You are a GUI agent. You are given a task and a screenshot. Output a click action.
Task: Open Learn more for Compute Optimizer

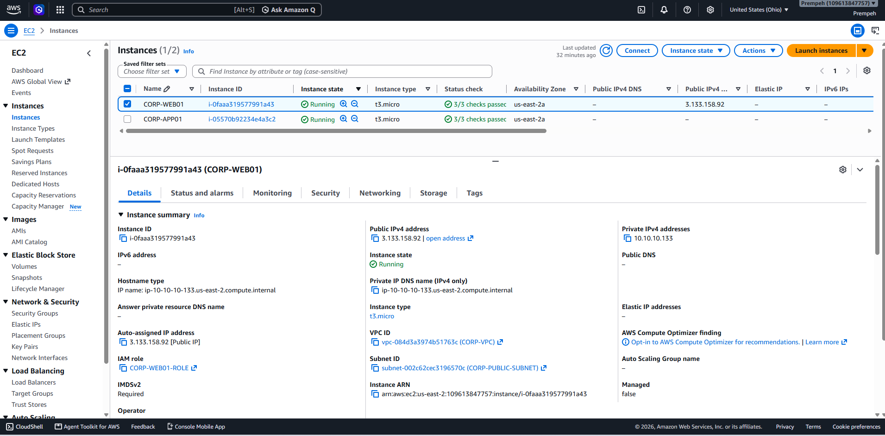826,342
